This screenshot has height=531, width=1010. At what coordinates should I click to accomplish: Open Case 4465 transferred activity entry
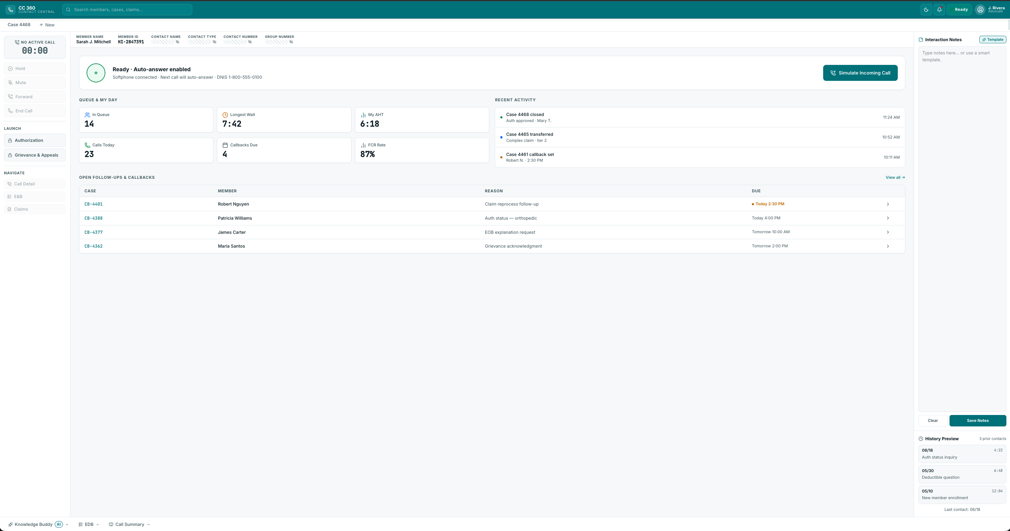[x=700, y=137]
